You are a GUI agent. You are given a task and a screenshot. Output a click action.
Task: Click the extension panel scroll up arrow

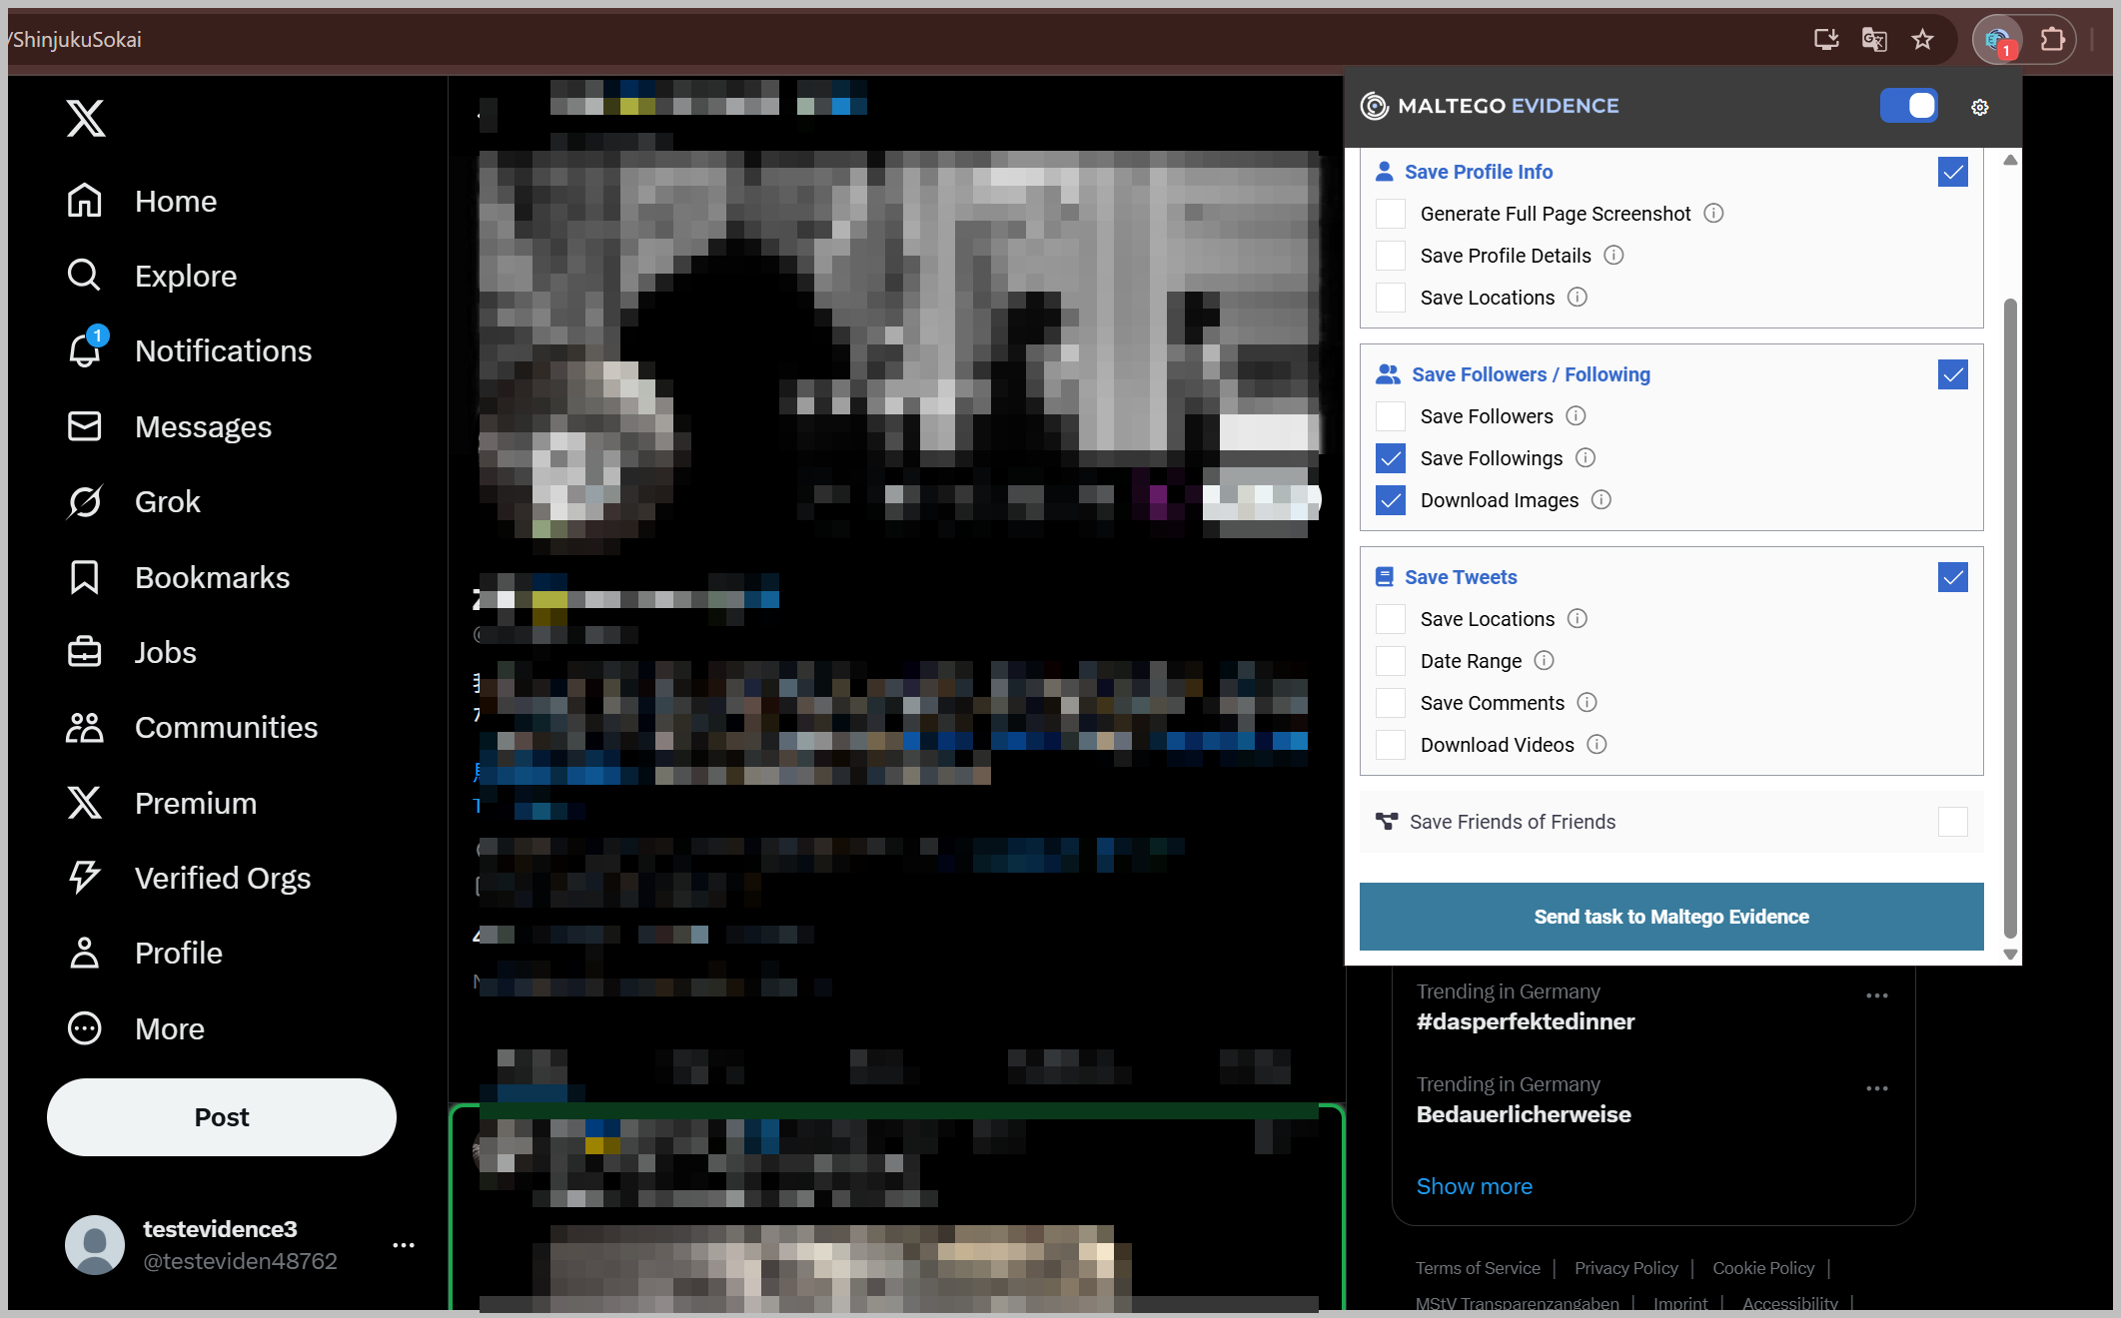click(2010, 160)
